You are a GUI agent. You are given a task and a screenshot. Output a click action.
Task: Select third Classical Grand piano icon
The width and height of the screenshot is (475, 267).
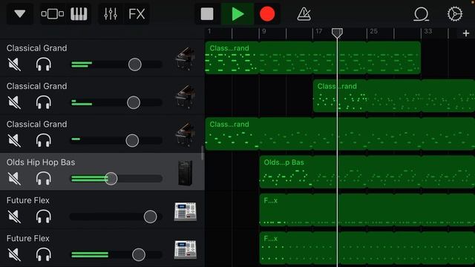[x=186, y=135]
